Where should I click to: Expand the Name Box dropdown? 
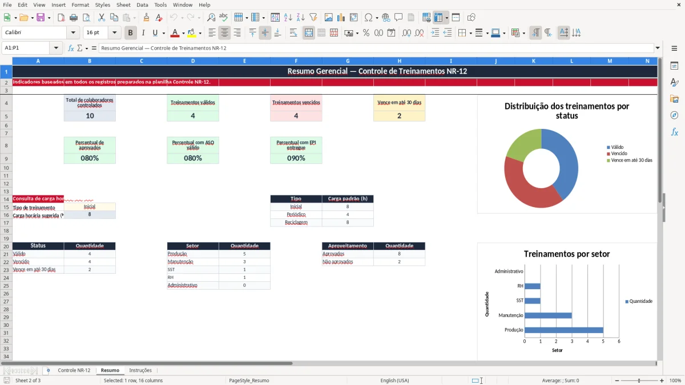(57, 48)
